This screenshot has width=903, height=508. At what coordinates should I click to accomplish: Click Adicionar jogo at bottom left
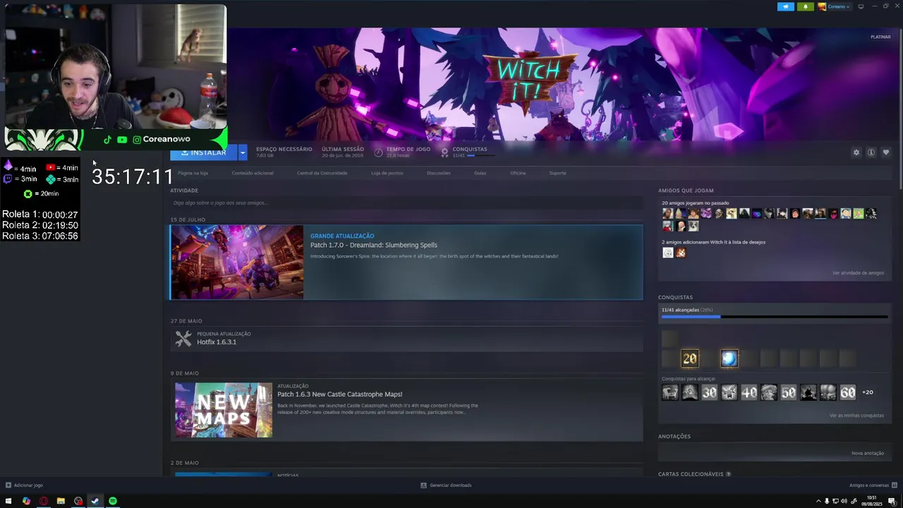pos(24,485)
